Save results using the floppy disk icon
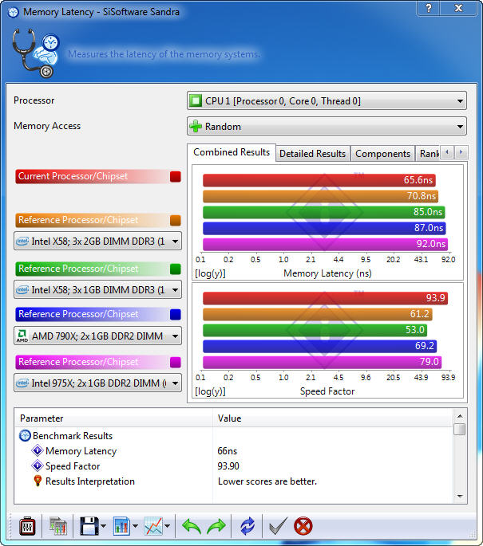The width and height of the screenshot is (483, 546). (89, 526)
